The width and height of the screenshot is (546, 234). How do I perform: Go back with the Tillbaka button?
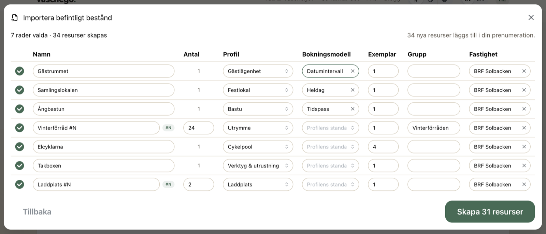pos(37,212)
